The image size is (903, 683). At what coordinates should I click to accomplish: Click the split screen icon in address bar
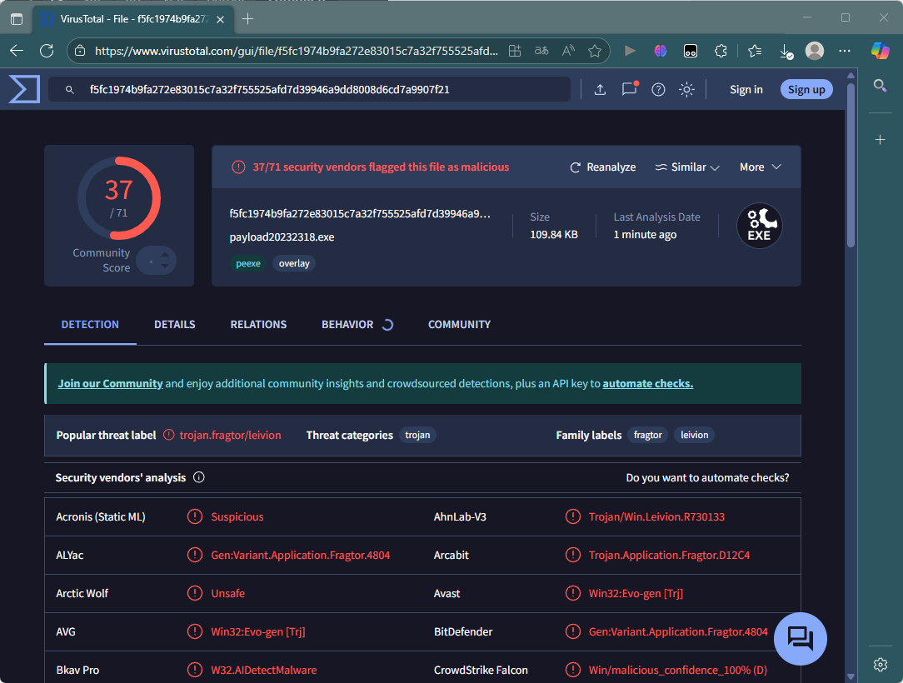(x=515, y=51)
